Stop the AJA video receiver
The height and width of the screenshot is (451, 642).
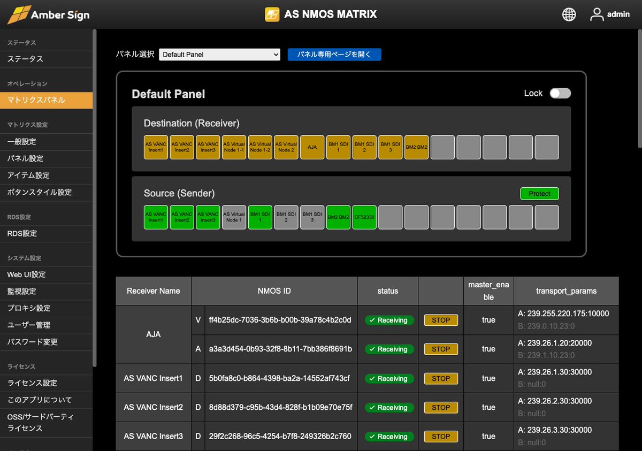[x=441, y=320]
